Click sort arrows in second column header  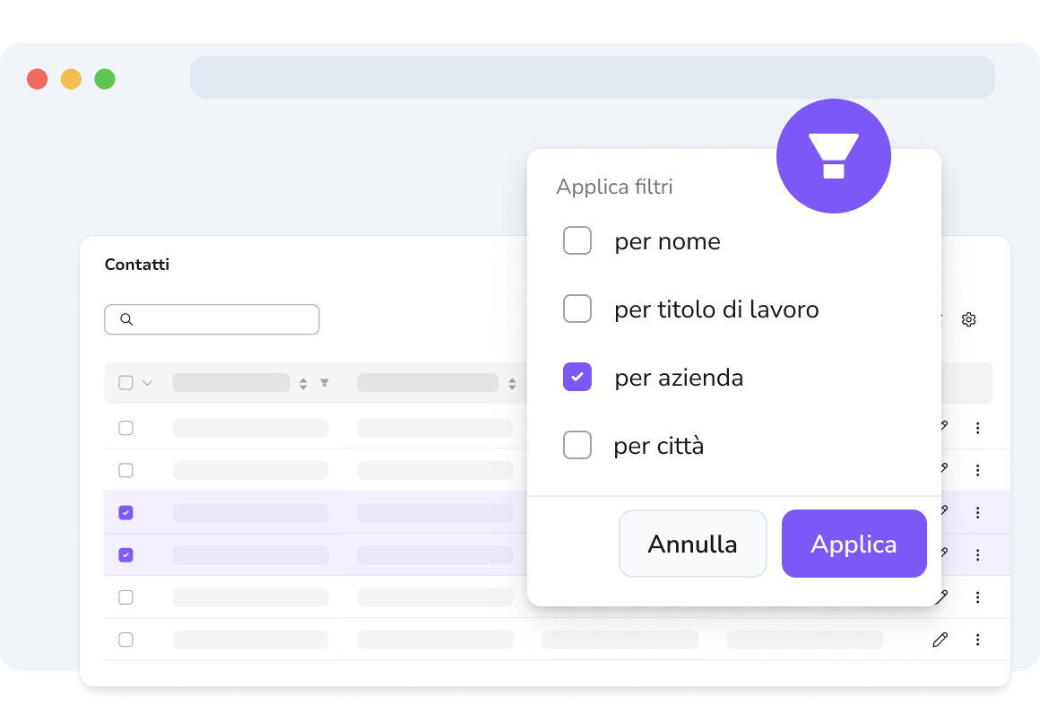(x=512, y=384)
